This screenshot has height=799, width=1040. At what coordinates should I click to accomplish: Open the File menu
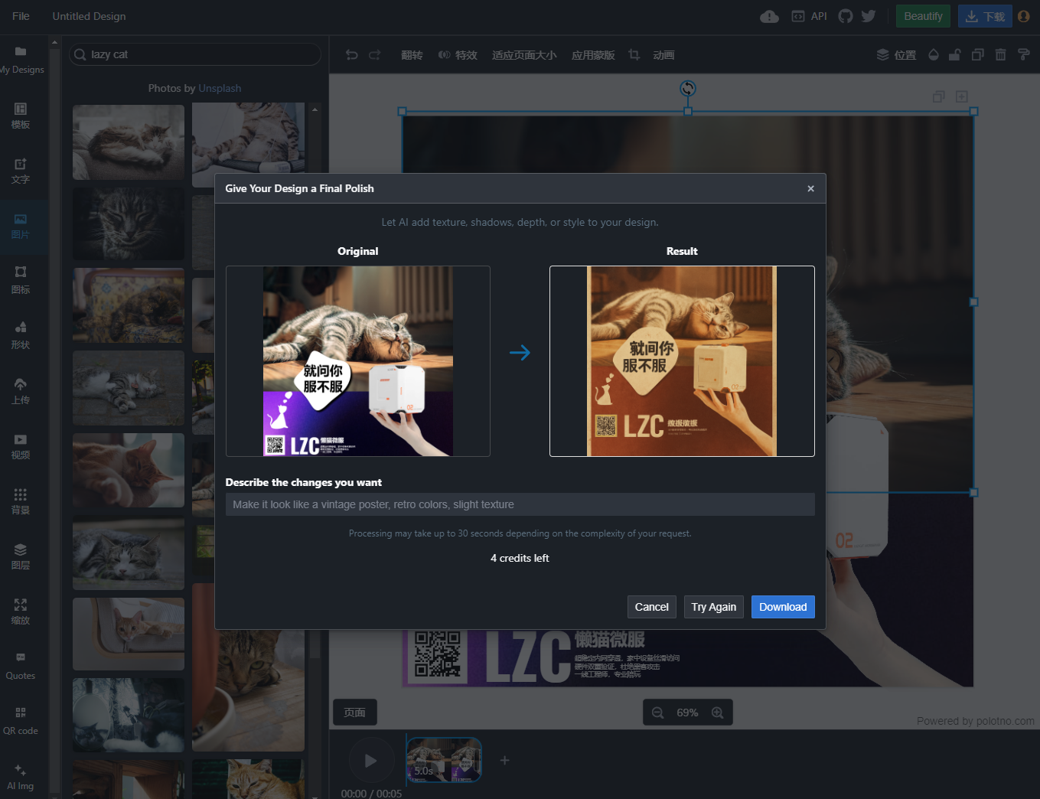click(21, 16)
